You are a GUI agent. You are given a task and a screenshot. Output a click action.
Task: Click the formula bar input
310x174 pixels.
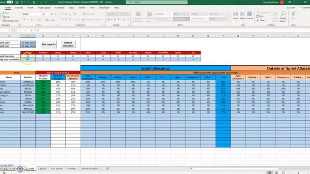tap(172, 30)
